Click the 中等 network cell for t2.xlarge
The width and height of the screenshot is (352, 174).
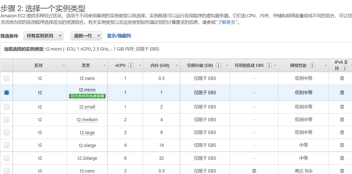(x=303, y=145)
